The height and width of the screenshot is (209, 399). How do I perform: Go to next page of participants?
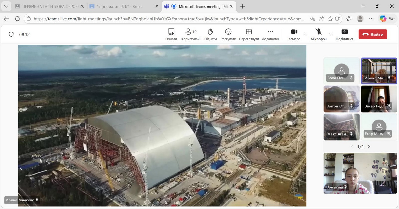point(369,147)
